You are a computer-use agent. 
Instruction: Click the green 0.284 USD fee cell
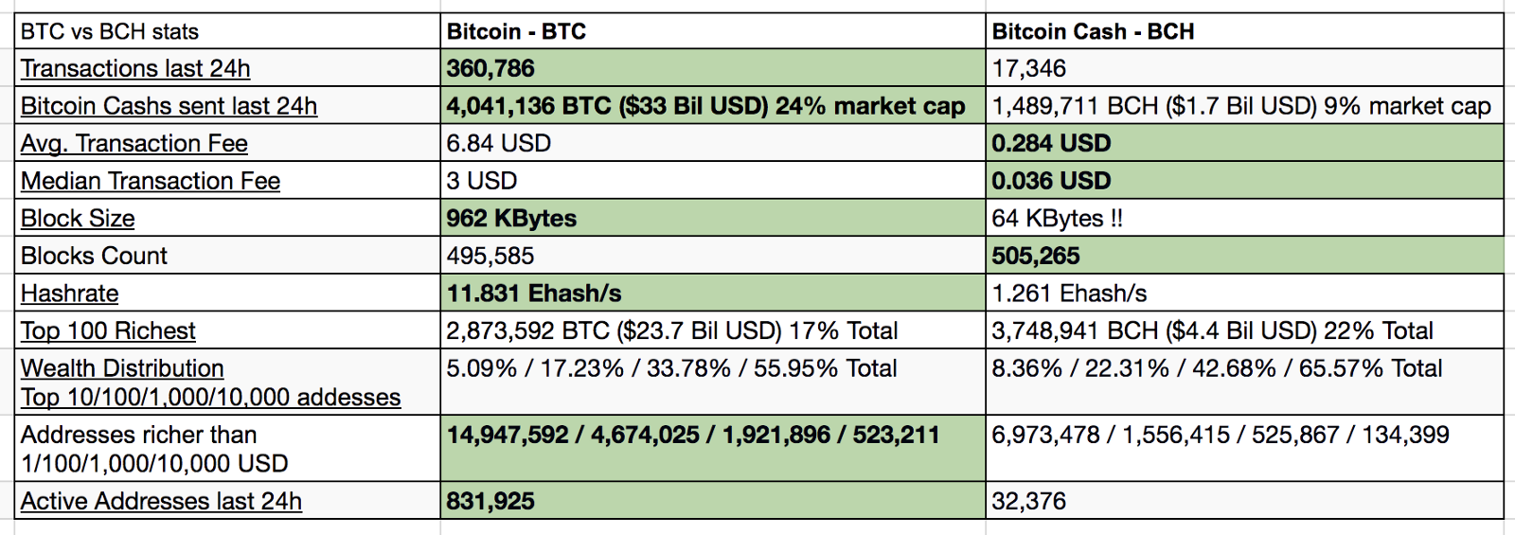pyautogui.click(x=1244, y=144)
